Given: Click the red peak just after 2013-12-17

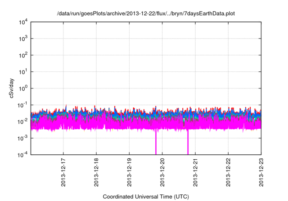Looking at the screenshot, I should click(x=66, y=106).
